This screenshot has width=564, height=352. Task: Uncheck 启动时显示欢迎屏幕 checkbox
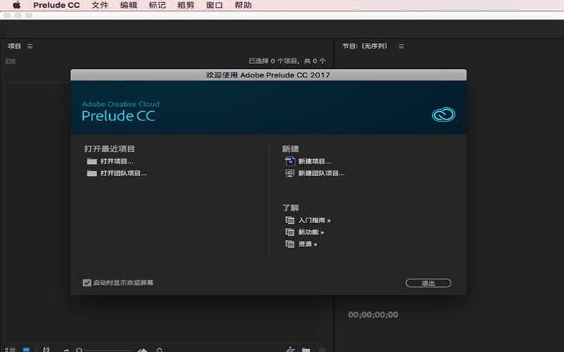(87, 283)
